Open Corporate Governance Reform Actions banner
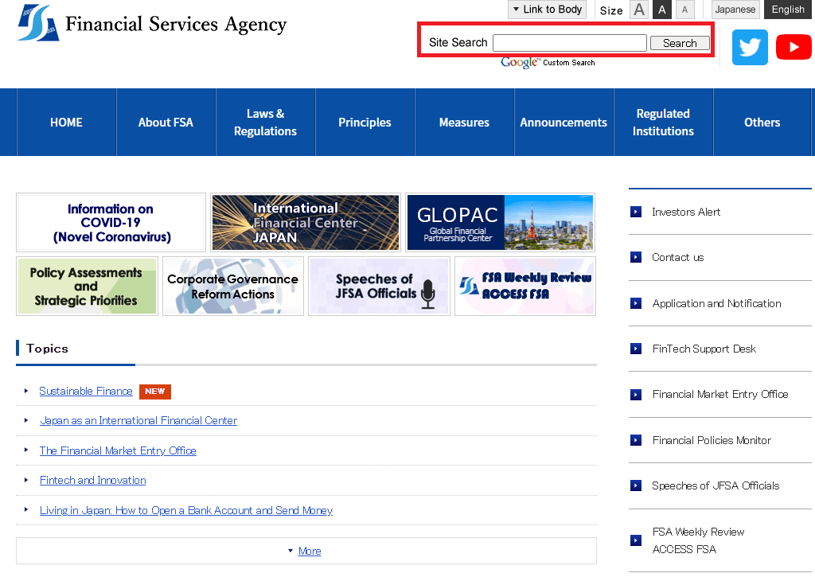This screenshot has width=815, height=577. 233,287
